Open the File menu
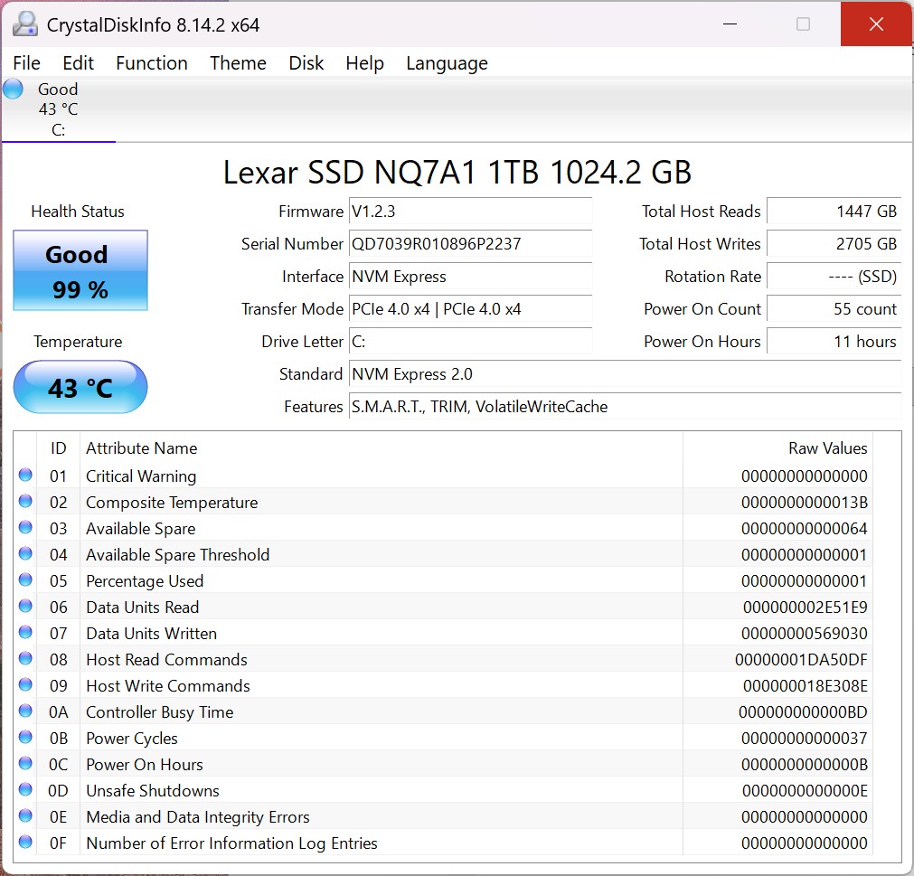Viewport: 914px width, 876px height. tap(26, 63)
